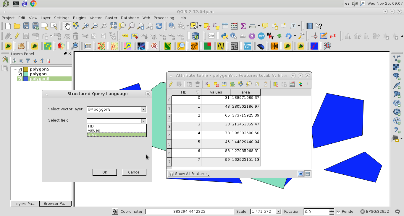Click the Long Lat plugin icon
The image size is (404, 216).
247,46
